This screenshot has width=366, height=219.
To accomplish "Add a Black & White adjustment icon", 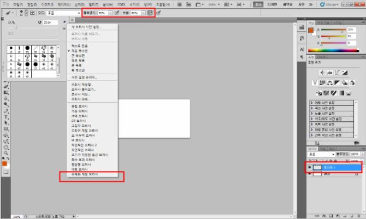I will tap(337, 82).
